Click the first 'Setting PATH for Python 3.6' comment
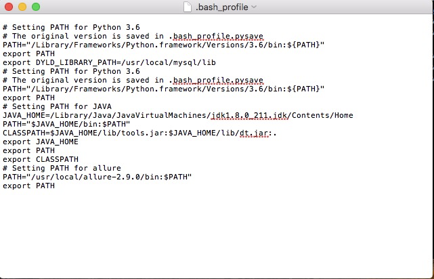This screenshot has width=434, height=279. 71,27
